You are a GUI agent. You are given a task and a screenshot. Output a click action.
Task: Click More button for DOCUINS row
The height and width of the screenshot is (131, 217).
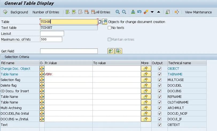(x=146, y=91)
